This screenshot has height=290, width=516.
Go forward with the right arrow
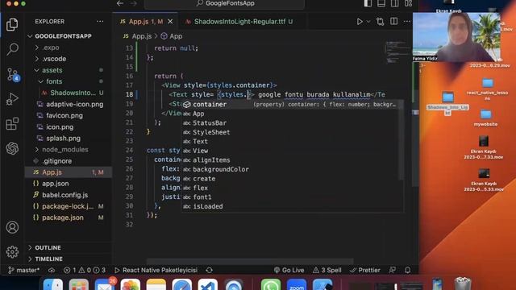[x=133, y=3]
